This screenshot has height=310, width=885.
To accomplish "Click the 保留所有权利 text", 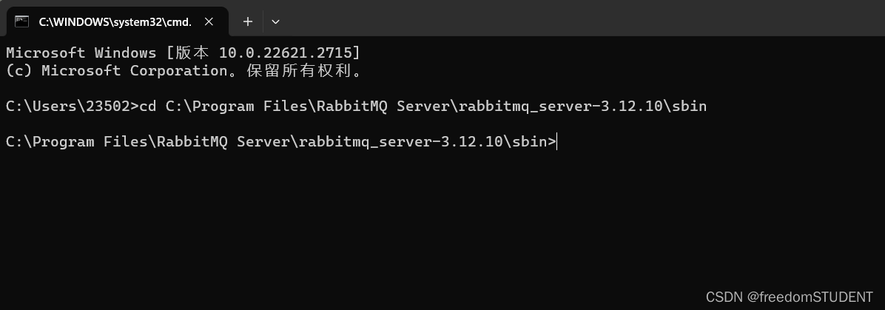I will click(x=302, y=71).
